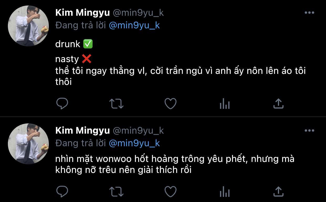This screenshot has width=326, height=202.
Task: Like the first tweet with heart icon
Action: click(170, 104)
